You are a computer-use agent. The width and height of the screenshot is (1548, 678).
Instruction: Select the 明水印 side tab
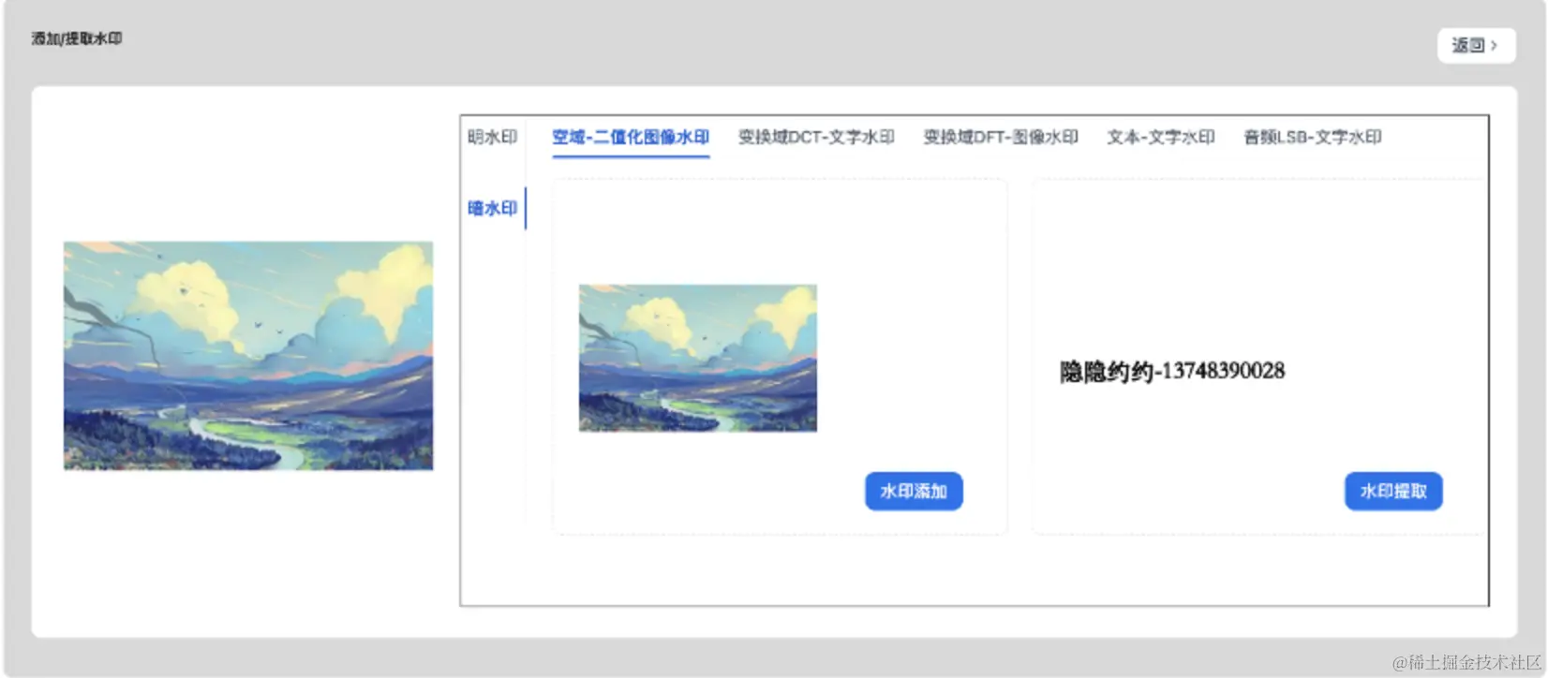pyautogui.click(x=493, y=137)
